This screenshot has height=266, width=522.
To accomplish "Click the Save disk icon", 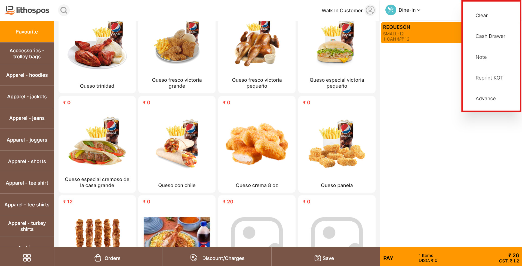I will point(317,258).
